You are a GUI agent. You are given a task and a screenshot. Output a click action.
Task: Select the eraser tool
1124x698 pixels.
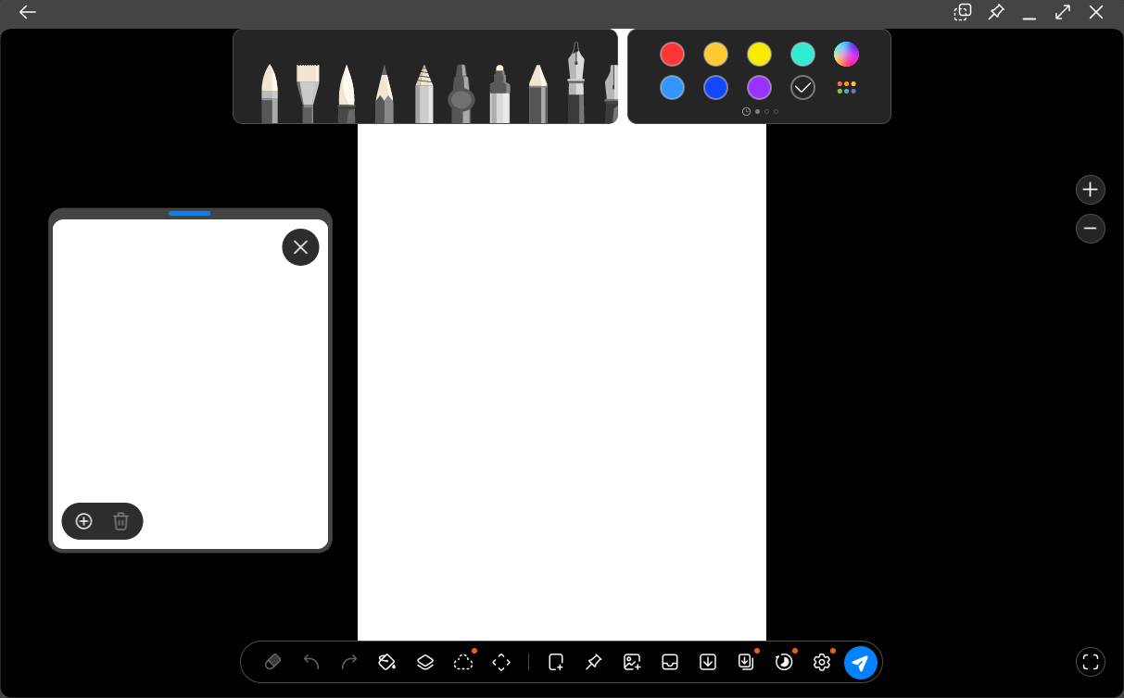[x=272, y=662]
